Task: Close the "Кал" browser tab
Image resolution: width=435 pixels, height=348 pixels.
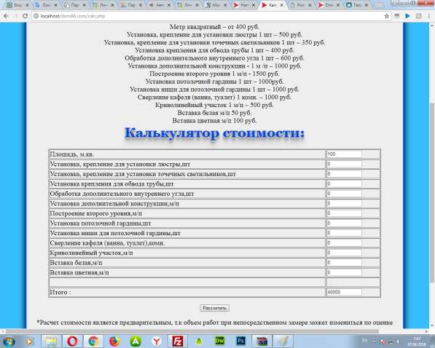Action: [282, 5]
